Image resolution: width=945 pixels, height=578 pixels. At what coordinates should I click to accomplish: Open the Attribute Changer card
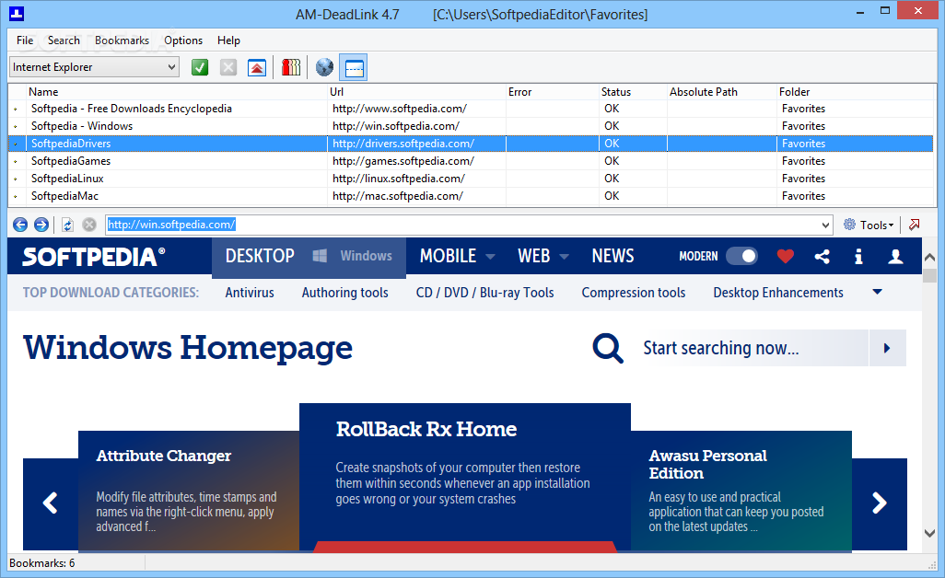coord(189,491)
